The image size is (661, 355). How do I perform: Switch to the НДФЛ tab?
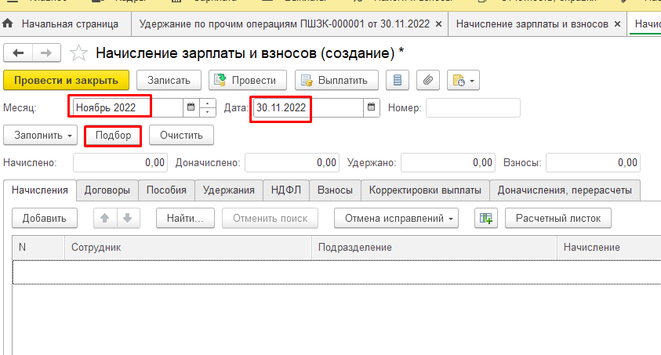286,190
